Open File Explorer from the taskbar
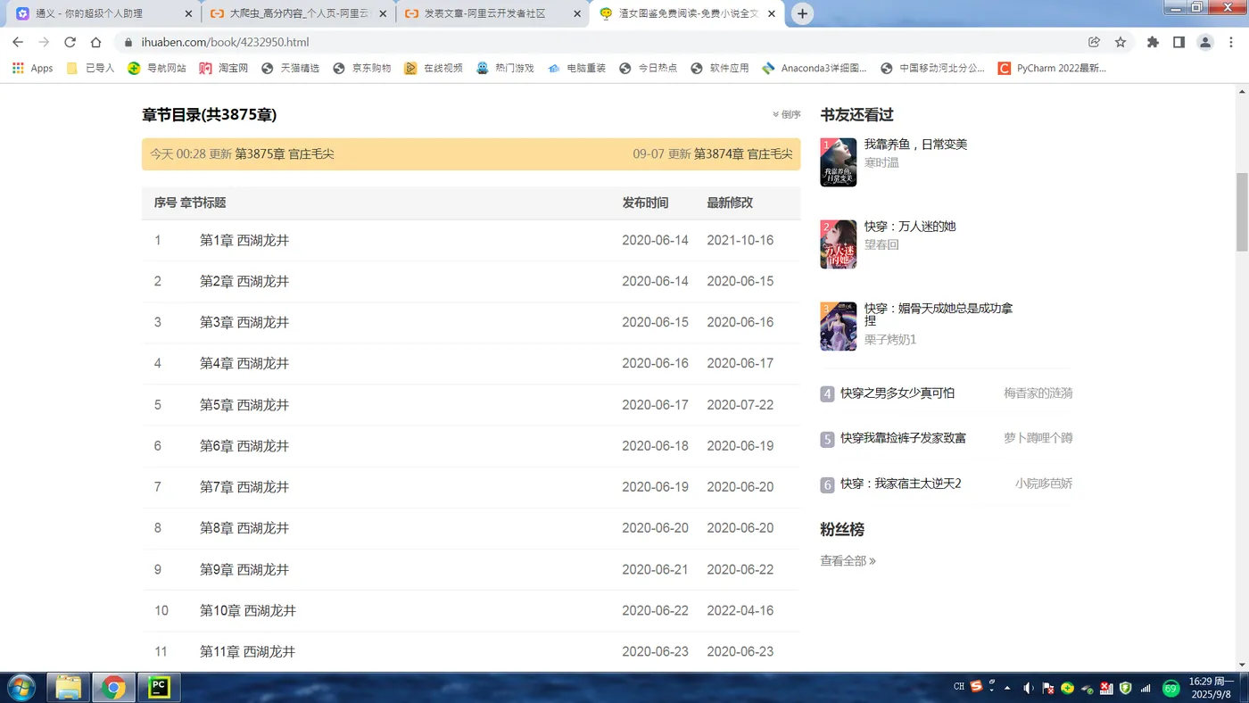The width and height of the screenshot is (1249, 703). coord(69,687)
